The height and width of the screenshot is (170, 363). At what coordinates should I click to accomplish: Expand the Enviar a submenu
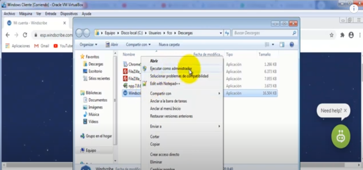(x=219, y=127)
